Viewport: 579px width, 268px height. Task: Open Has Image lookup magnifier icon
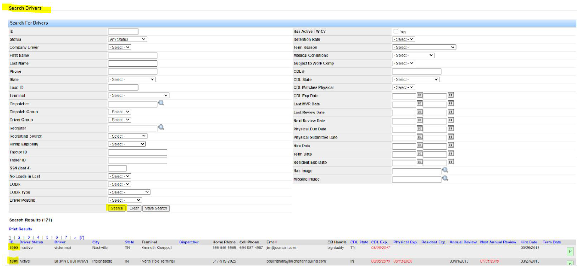tap(445, 170)
